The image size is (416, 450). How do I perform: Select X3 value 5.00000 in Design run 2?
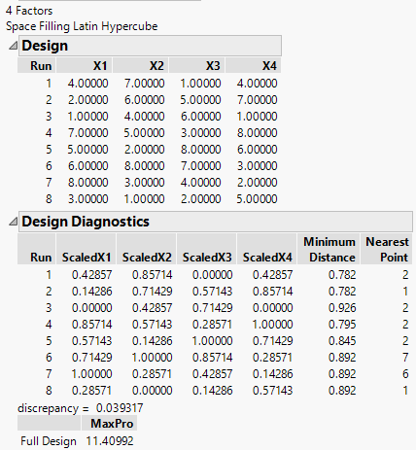coord(200,100)
